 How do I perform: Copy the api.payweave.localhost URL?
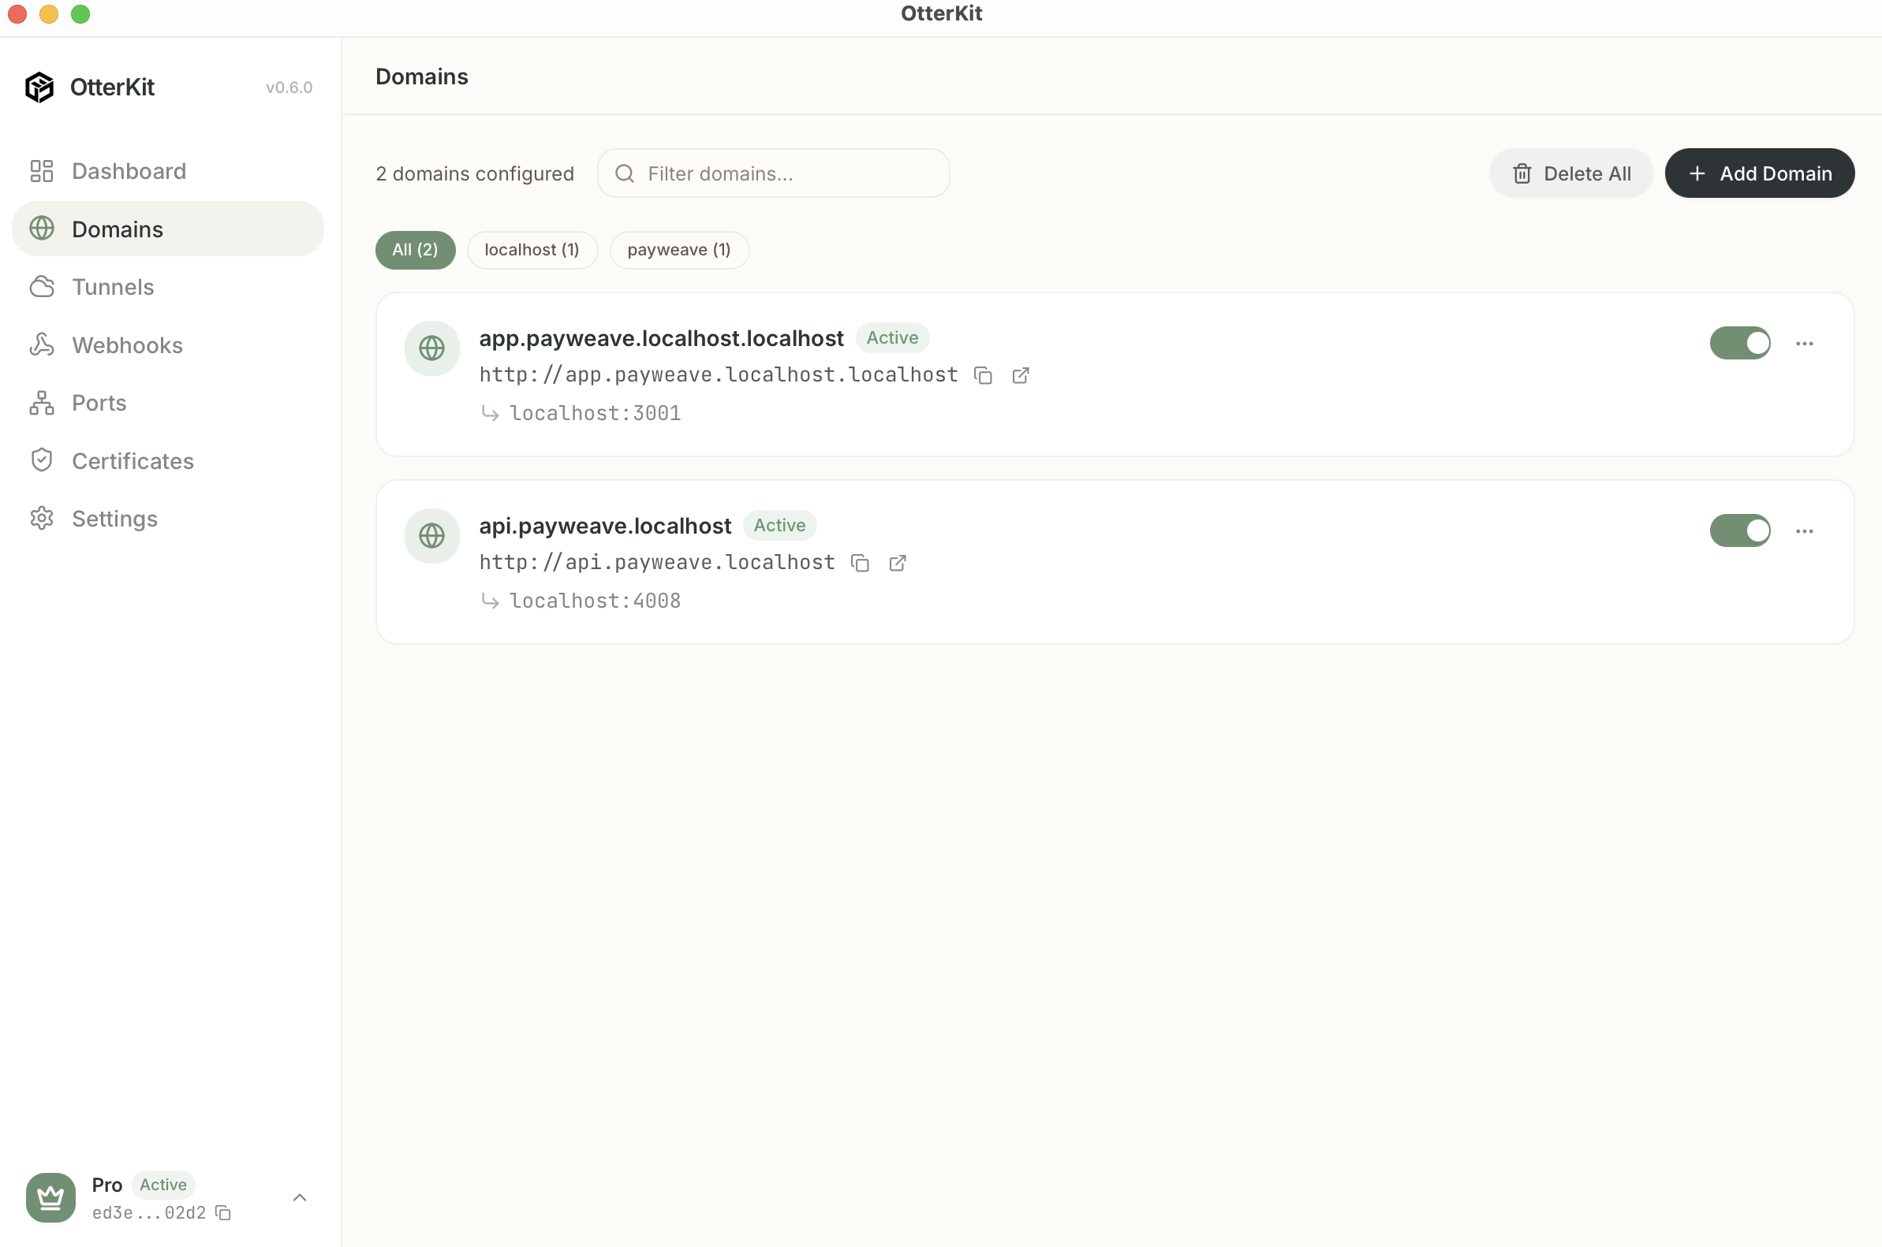point(861,563)
